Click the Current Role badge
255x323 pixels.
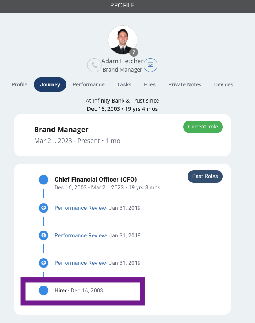pyautogui.click(x=203, y=127)
